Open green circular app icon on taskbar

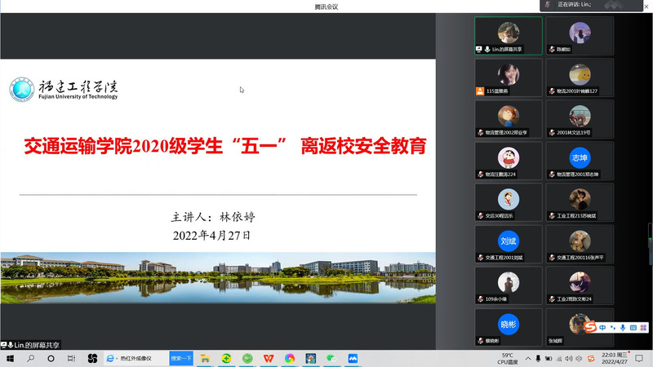point(247,358)
